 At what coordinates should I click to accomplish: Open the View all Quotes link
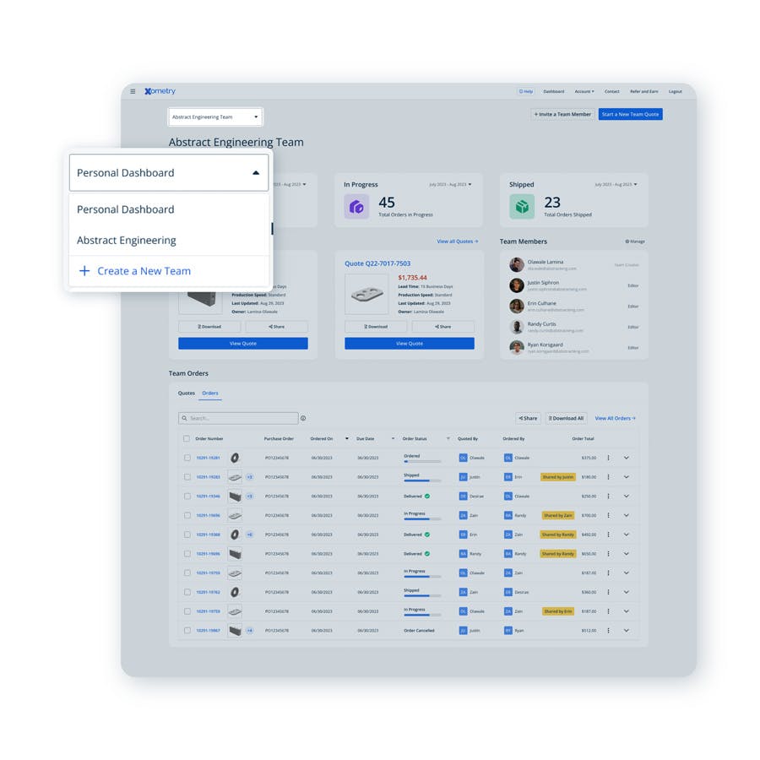coord(457,242)
